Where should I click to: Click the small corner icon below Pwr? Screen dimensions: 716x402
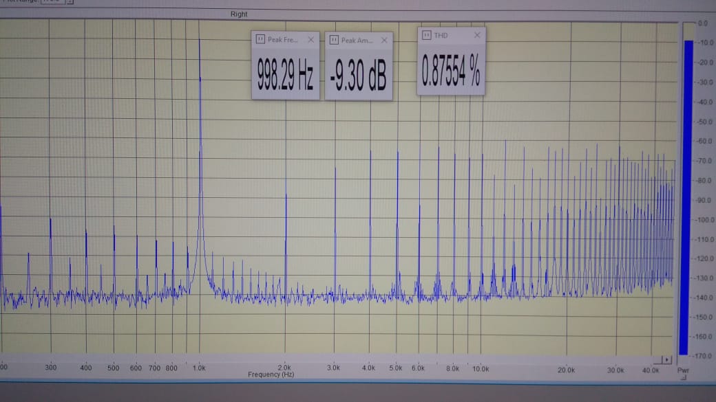click(684, 377)
